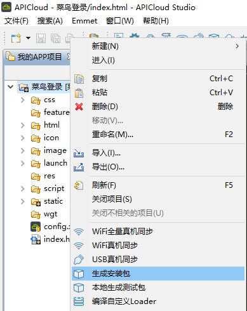Click the 导出 export icon

[79, 167]
